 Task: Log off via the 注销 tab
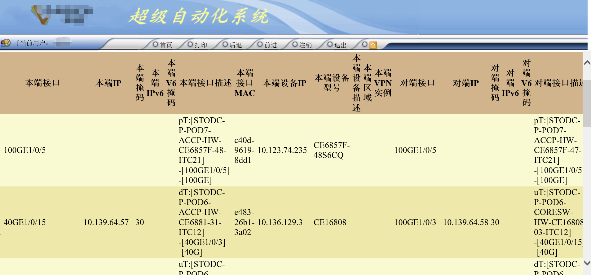coord(305,45)
